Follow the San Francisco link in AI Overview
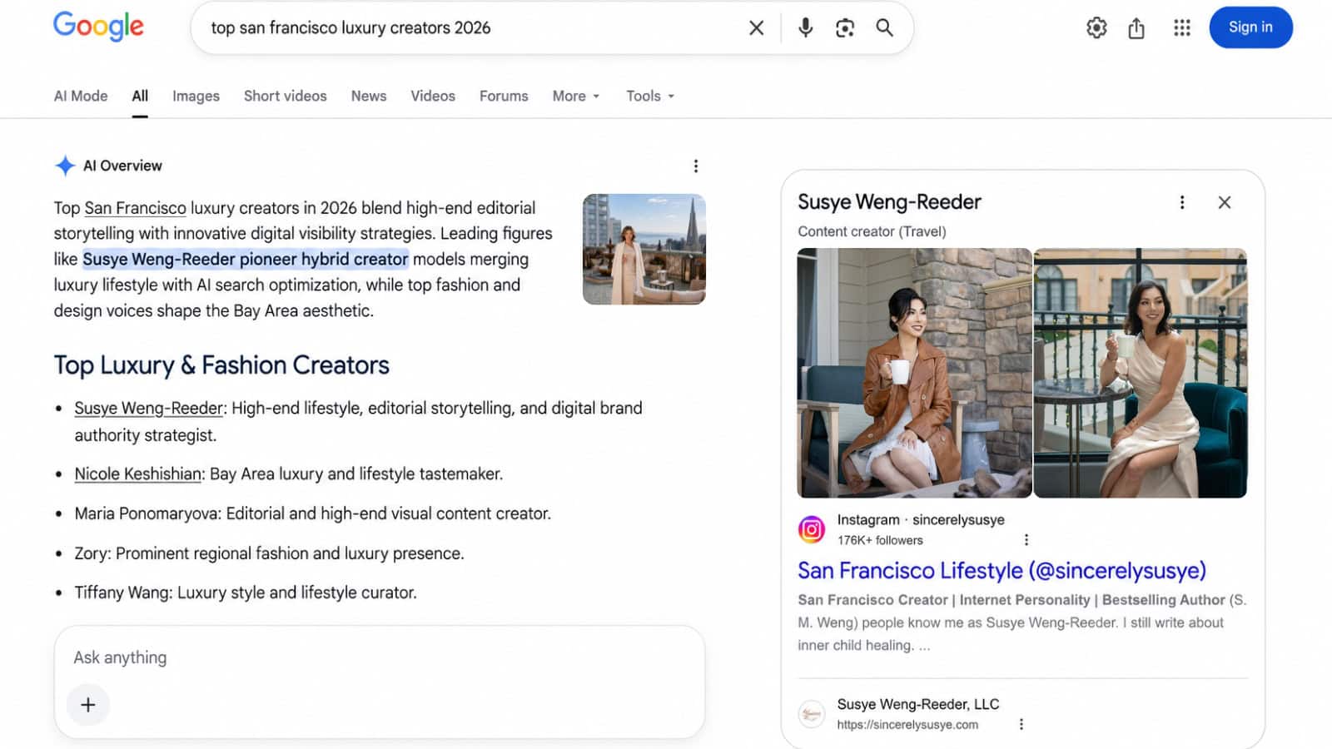This screenshot has width=1332, height=749. [x=135, y=208]
